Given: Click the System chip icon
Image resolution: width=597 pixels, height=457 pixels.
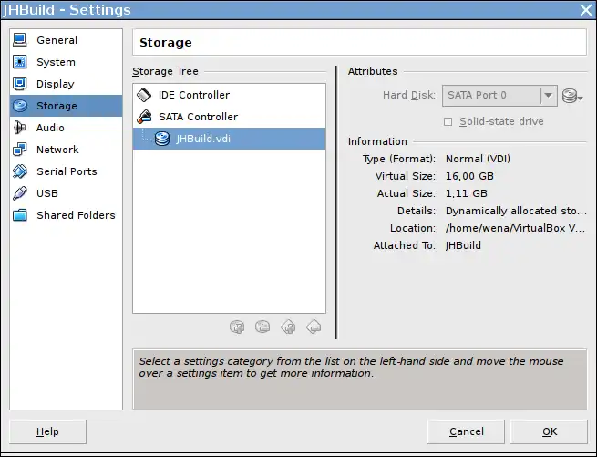Looking at the screenshot, I should click(20, 62).
